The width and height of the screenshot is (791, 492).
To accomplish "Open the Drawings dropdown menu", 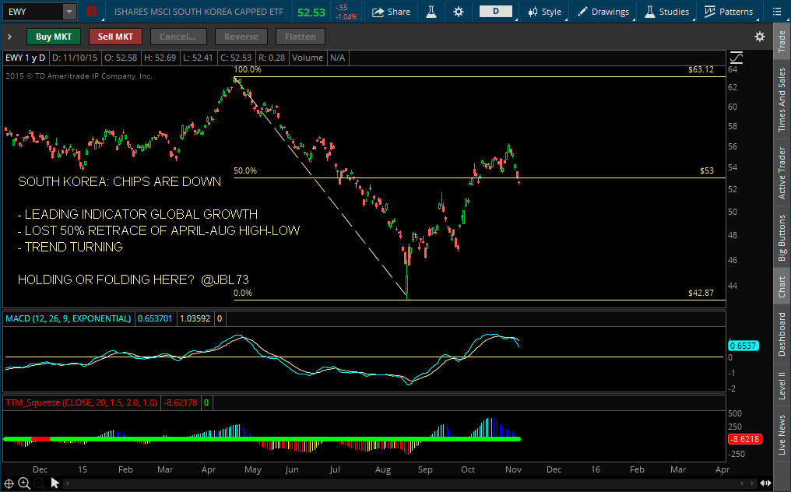I will click(x=603, y=12).
